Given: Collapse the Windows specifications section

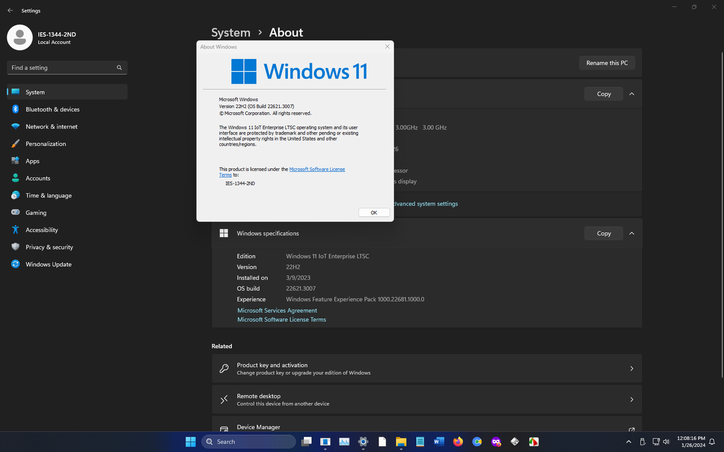Looking at the screenshot, I should 632,233.
